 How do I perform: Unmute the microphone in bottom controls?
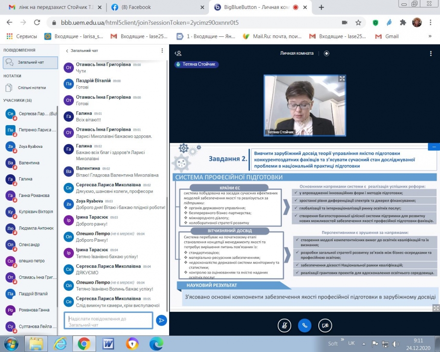(x=284, y=326)
